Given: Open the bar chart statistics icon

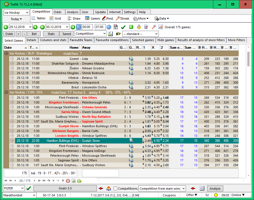Looking at the screenshot, I should click(x=161, y=27).
